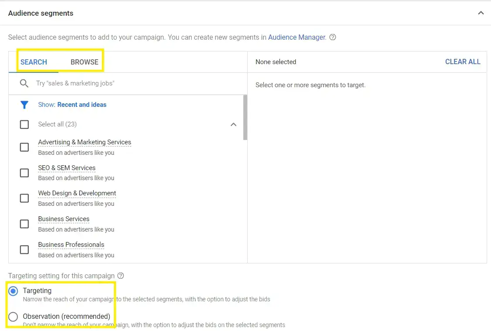Collapse the Audience segments section
The image size is (491, 331).
[481, 13]
